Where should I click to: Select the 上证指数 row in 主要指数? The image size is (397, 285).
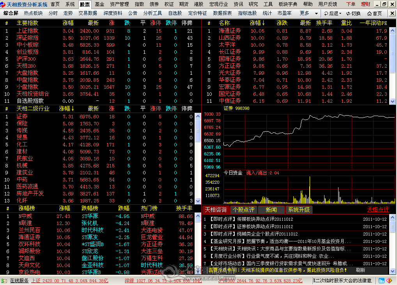100,31
